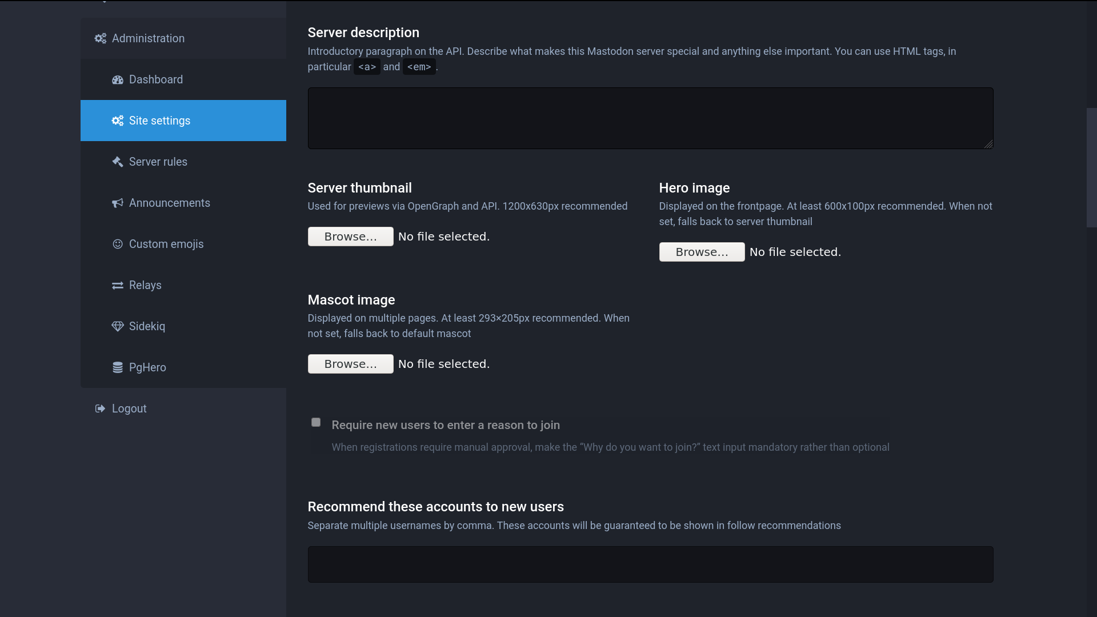Click the description textarea resize handle
The image size is (1097, 617).
(988, 145)
